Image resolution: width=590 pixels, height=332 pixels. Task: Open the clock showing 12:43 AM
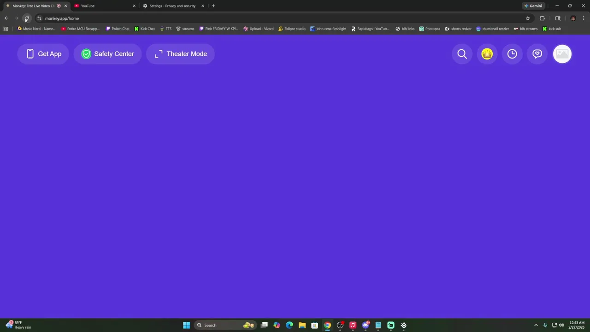tap(577, 325)
